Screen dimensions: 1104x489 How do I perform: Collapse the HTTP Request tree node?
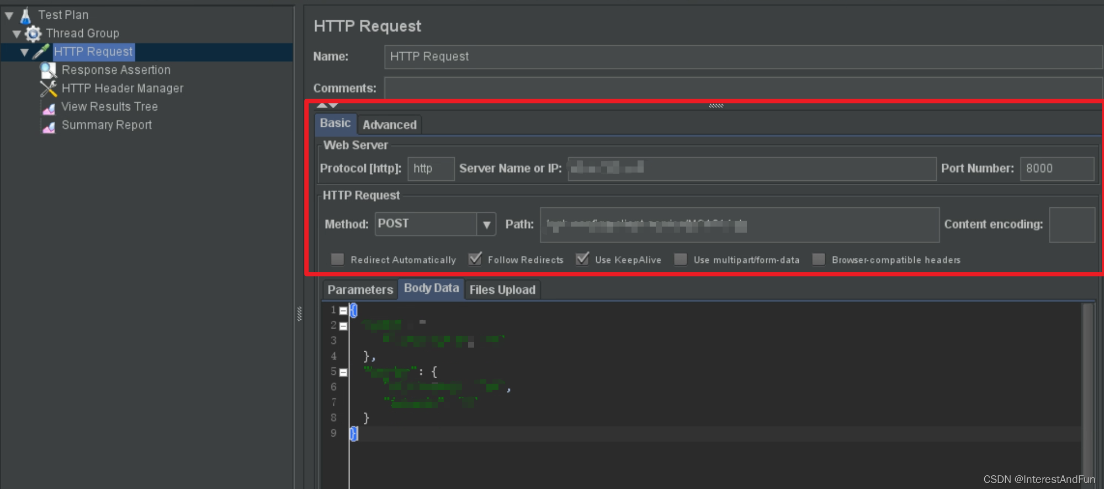click(25, 52)
